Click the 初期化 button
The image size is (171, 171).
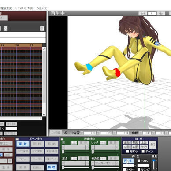37,167
